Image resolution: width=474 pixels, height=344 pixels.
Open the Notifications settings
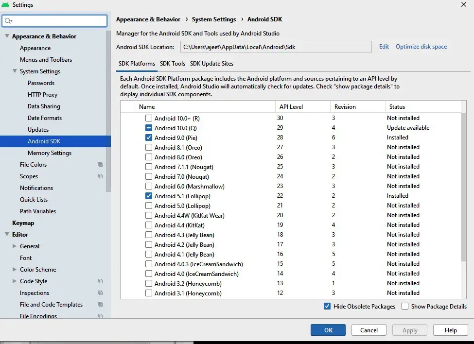[x=36, y=188]
